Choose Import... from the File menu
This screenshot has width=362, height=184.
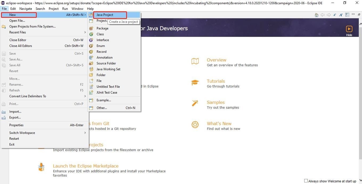tap(15, 112)
